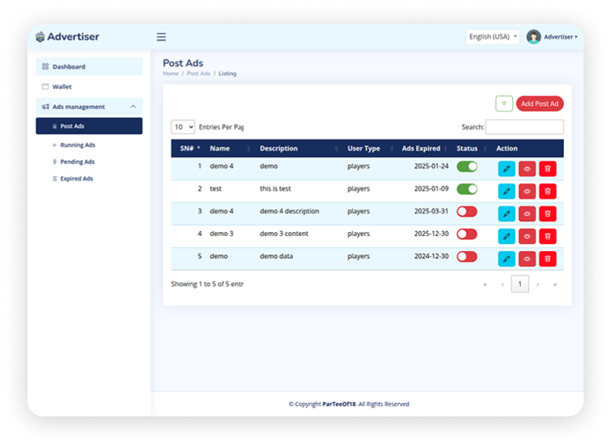The image size is (611, 447).
Task: Enable status toggle for demo 3 ad
Action: tap(467, 234)
